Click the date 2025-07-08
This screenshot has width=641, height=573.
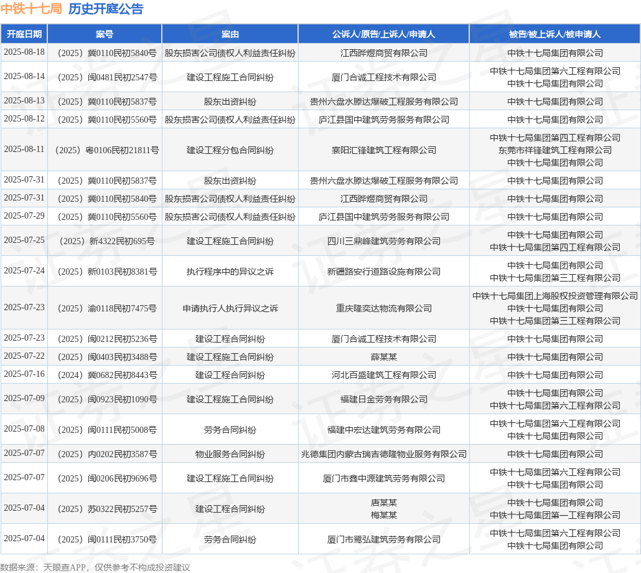click(24, 429)
